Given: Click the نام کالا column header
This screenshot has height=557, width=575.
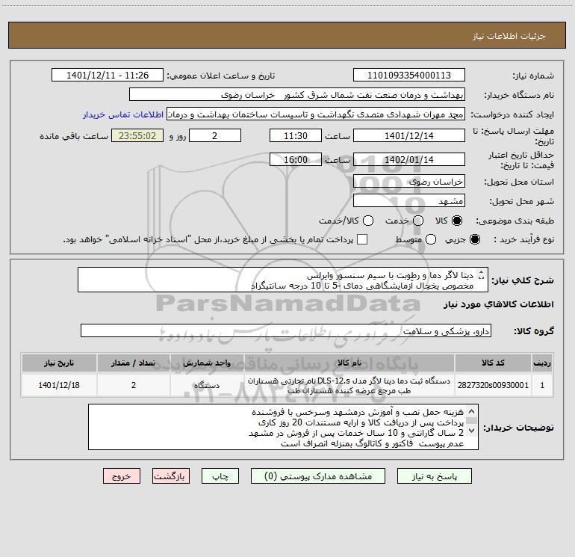Looking at the screenshot, I should pyautogui.click(x=349, y=363).
